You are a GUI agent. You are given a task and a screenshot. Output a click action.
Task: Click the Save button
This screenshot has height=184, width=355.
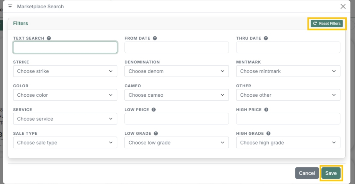point(331,173)
